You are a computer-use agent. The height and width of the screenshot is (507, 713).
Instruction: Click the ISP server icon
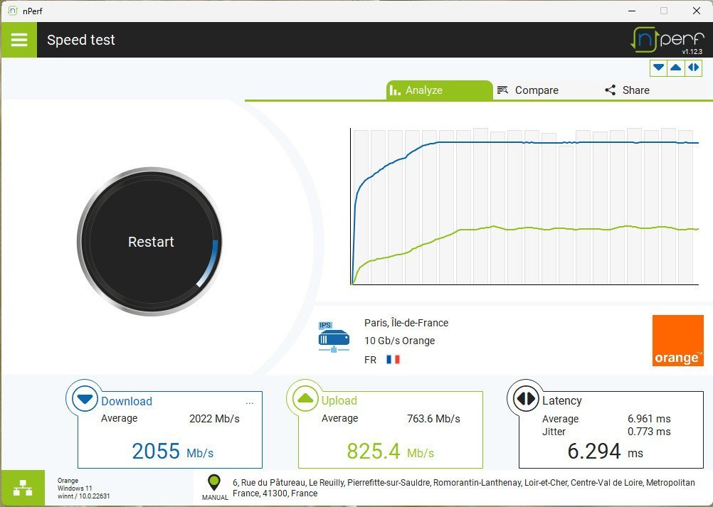(334, 338)
